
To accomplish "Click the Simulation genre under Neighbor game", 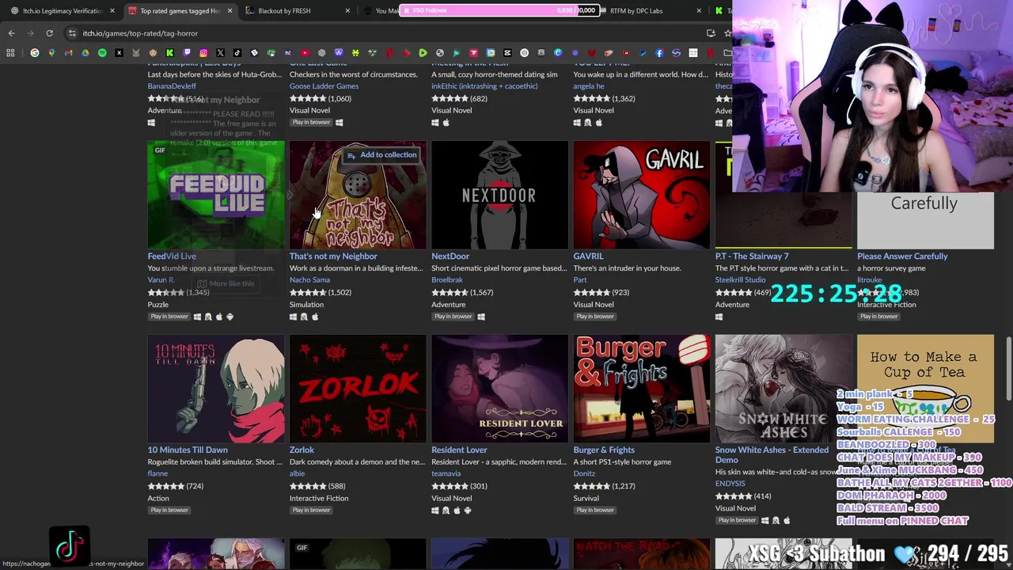I will tap(306, 305).
